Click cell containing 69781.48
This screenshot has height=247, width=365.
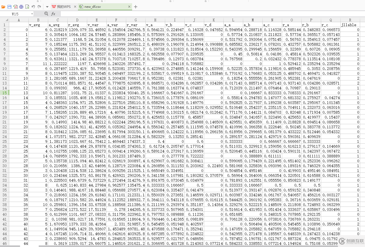tap(136, 229)
